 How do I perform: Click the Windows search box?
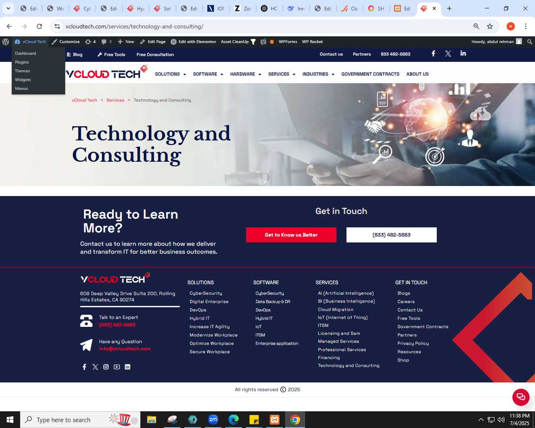pyautogui.click(x=81, y=420)
